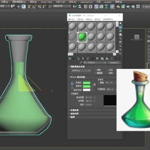Enable the Face Map (面贴图) checkbox
150x150 pixels.
coord(95,73)
